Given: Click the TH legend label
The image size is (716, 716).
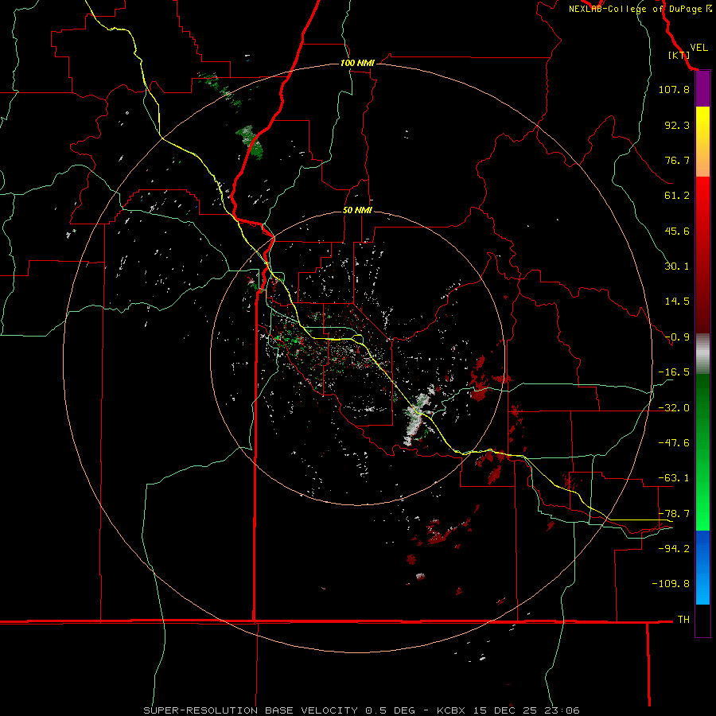Looking at the screenshot, I should click(683, 620).
